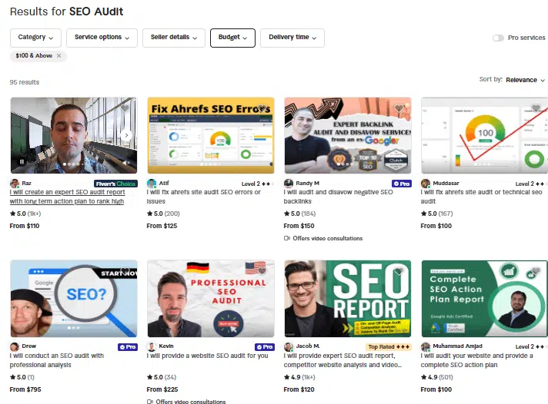Image resolution: width=548 pixels, height=404 pixels.
Task: Click seller name Jacob M.
Action: point(308,346)
